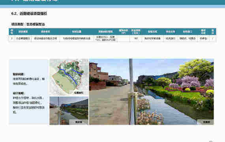Click the 现状问题 heading in blue text panel

[x=19, y=74]
